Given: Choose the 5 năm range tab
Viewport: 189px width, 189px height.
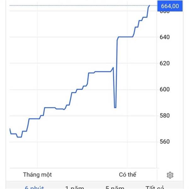Looking at the screenshot, I should 115,187.
